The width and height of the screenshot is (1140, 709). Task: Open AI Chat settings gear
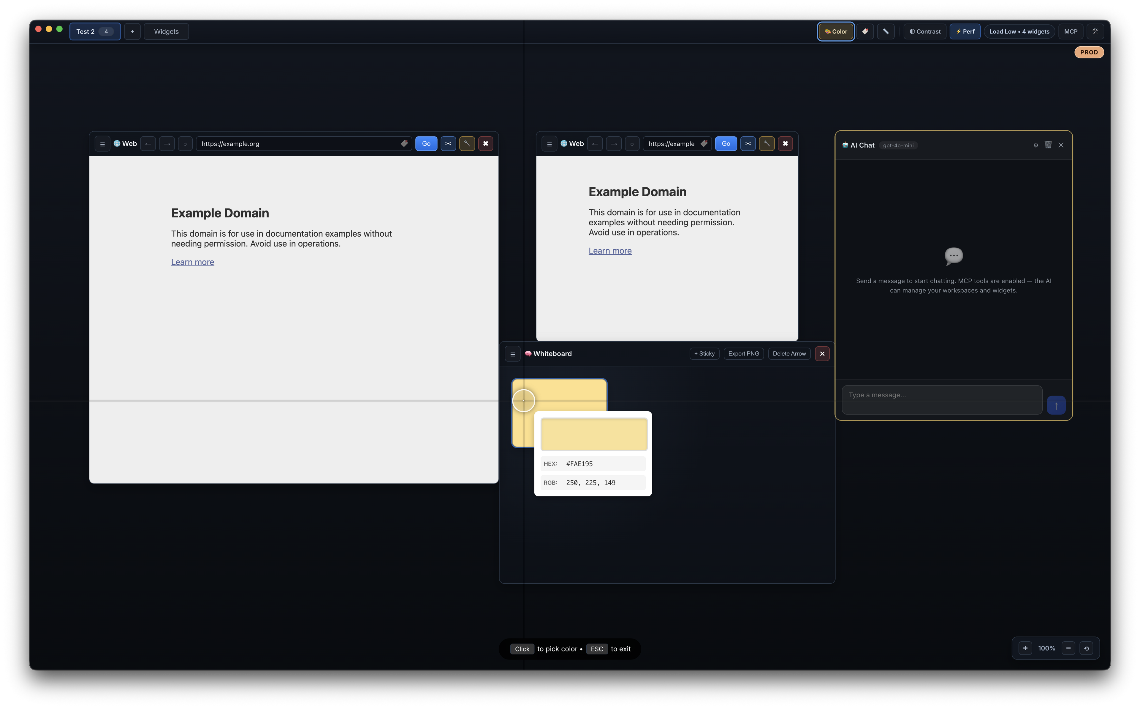[x=1035, y=145]
